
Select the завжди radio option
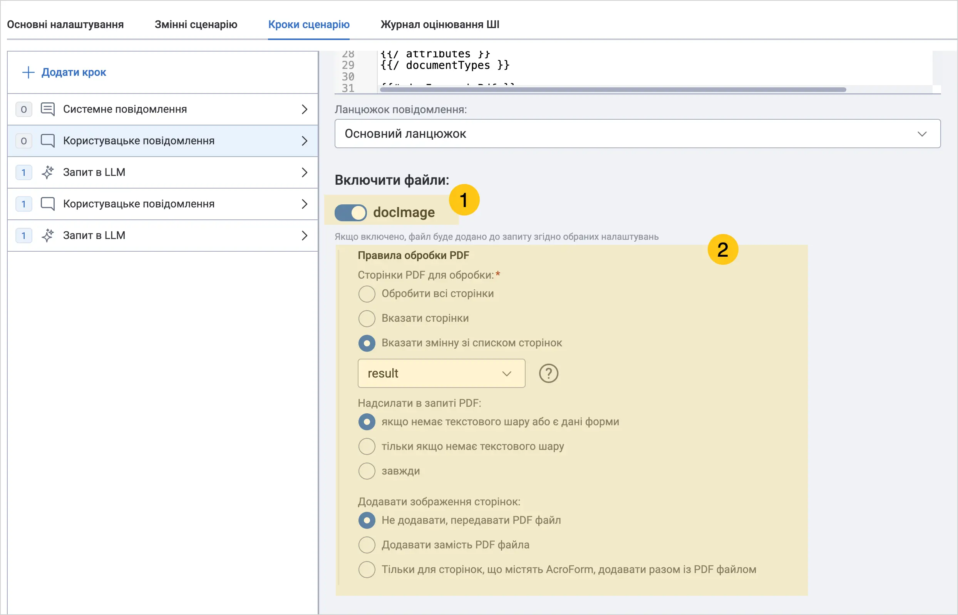pyautogui.click(x=366, y=471)
